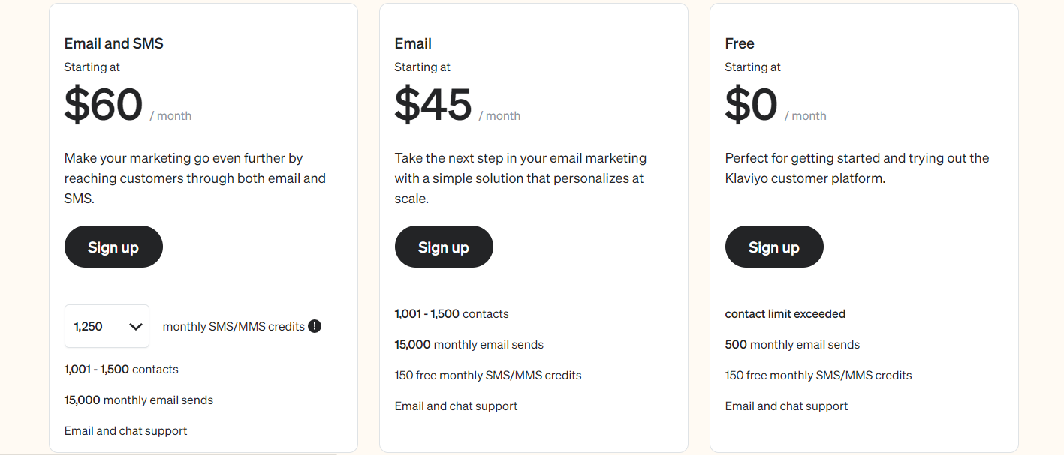Sign up for the $45 Email plan
1064x455 pixels.
click(444, 247)
